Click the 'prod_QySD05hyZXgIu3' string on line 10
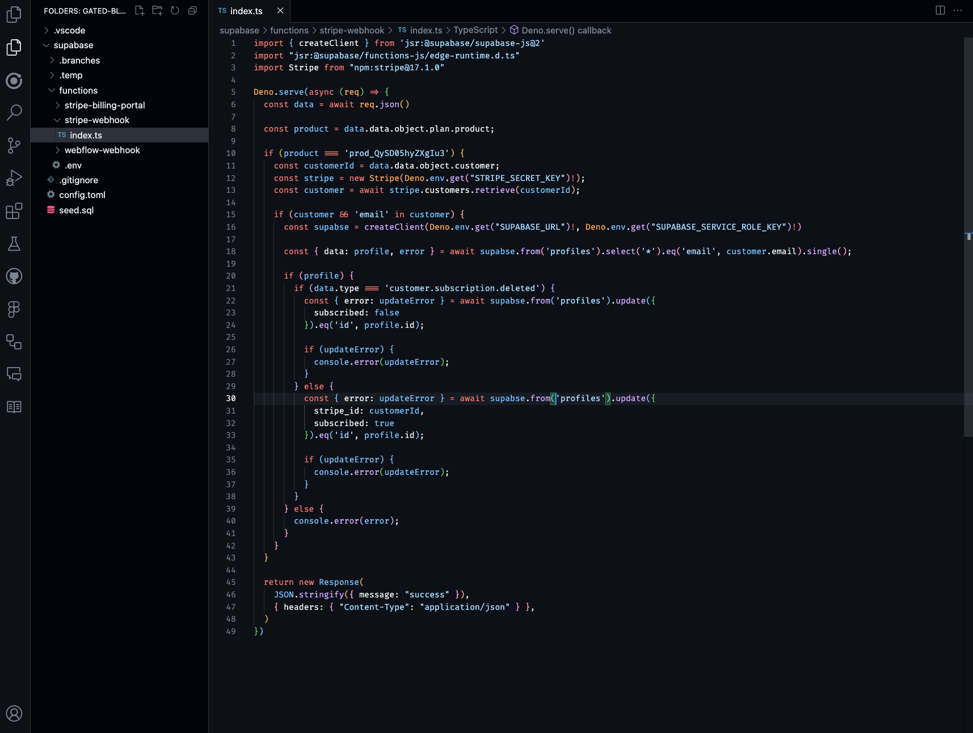This screenshot has height=733, width=973. click(397, 153)
